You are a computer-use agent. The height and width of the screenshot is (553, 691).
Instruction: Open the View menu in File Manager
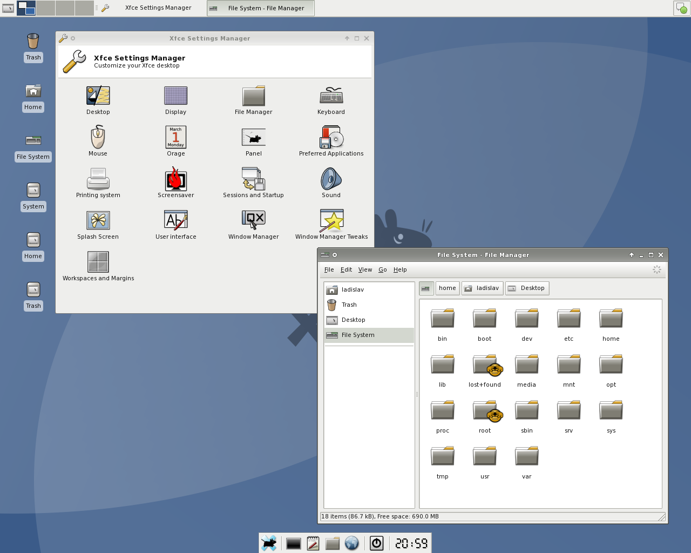(365, 269)
